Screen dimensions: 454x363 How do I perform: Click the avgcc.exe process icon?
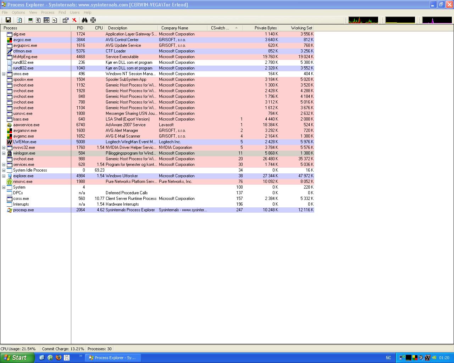(10, 40)
